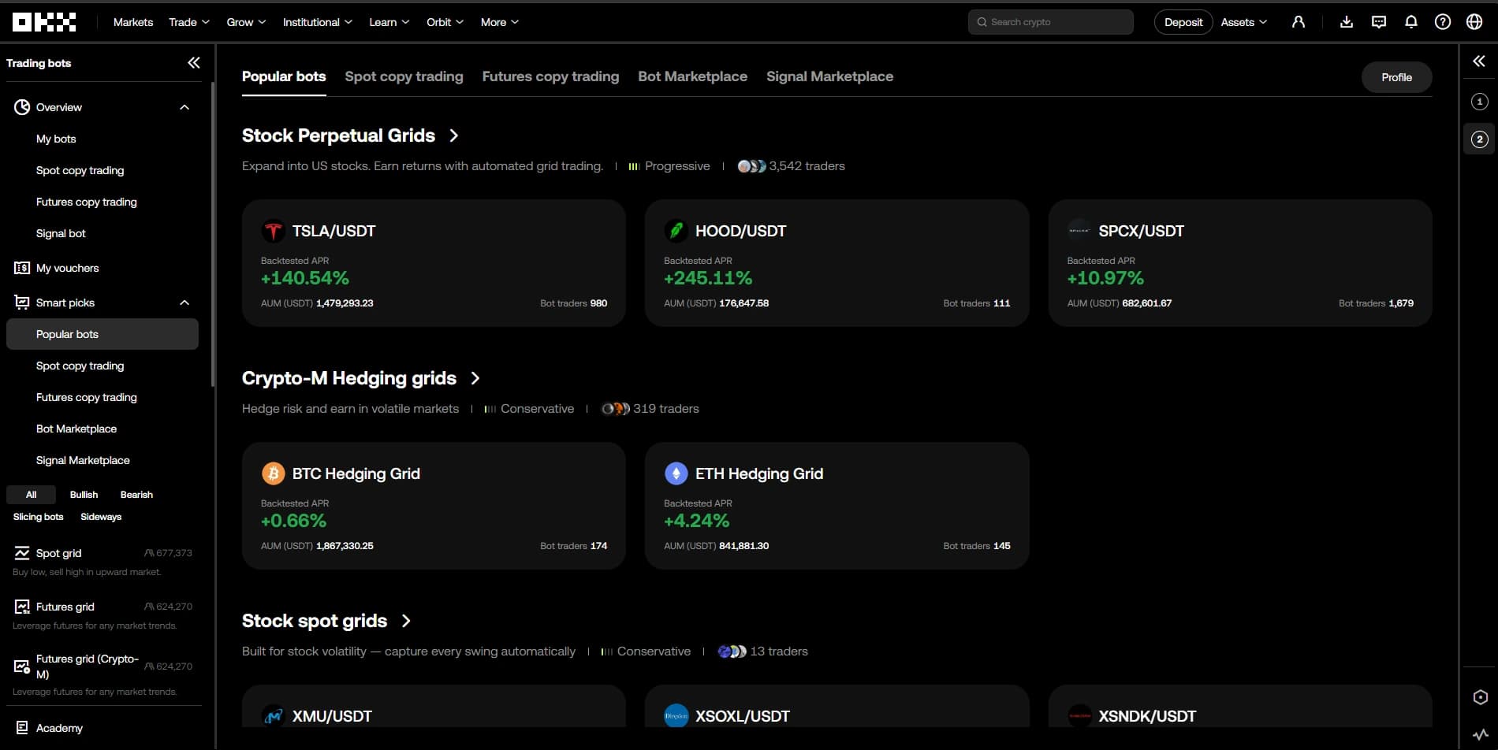Click the circled number 1 icon

point(1480,102)
